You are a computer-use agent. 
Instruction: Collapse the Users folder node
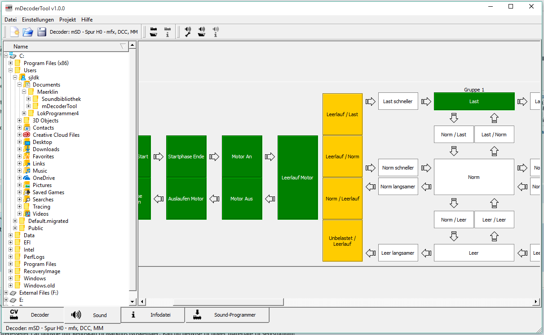pos(10,70)
